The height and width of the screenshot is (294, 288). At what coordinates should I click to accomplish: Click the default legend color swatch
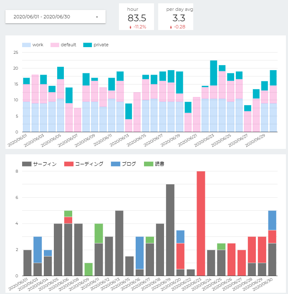click(55, 45)
